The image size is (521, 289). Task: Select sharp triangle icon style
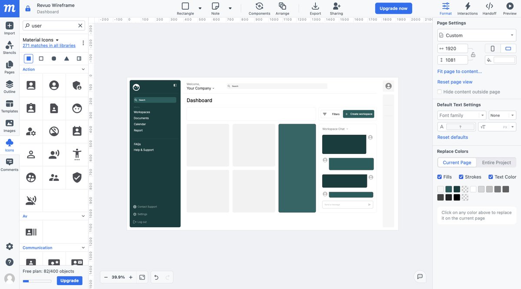[x=66, y=58]
